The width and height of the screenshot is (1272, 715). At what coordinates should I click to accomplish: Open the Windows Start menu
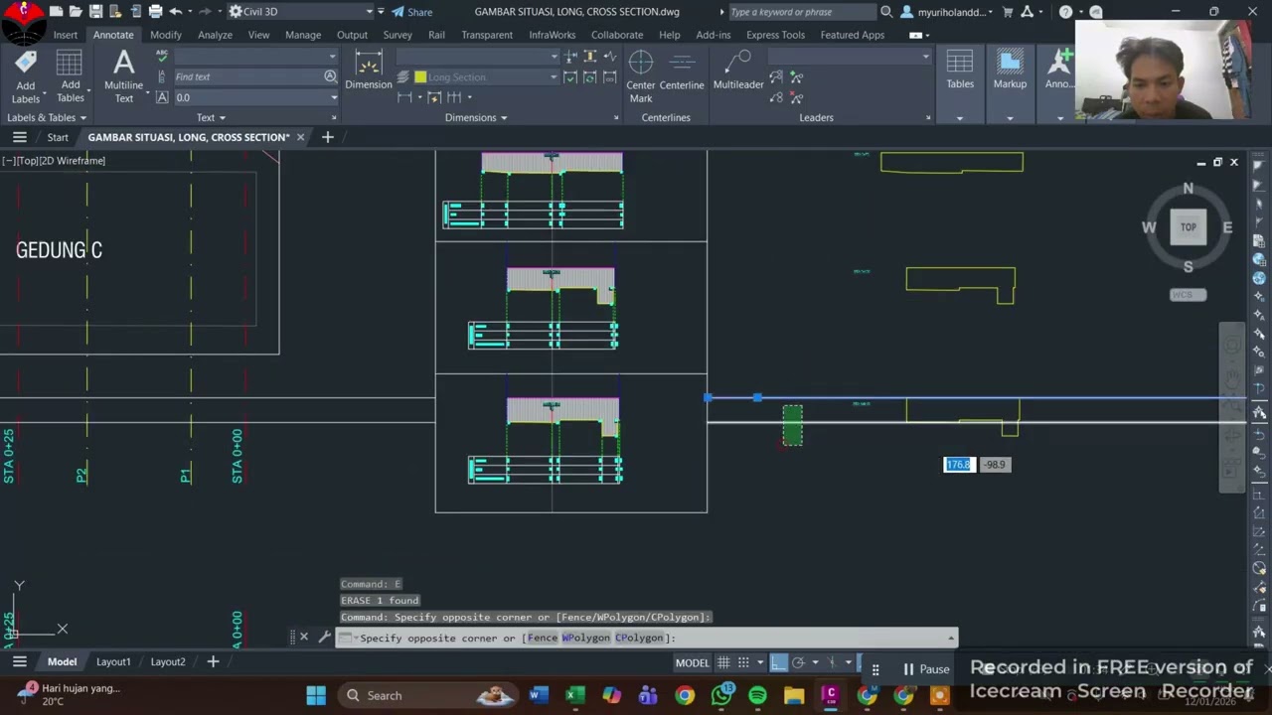click(x=316, y=695)
